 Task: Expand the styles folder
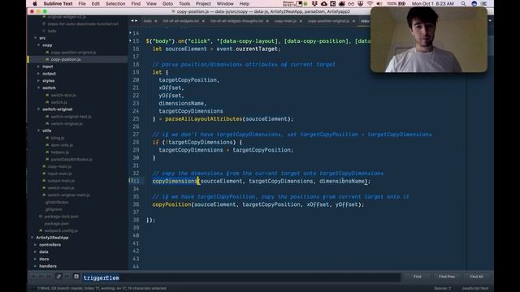pyautogui.click(x=39, y=81)
